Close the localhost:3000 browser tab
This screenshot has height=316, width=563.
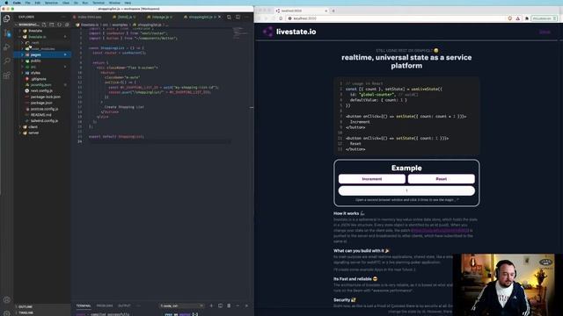click(x=326, y=11)
